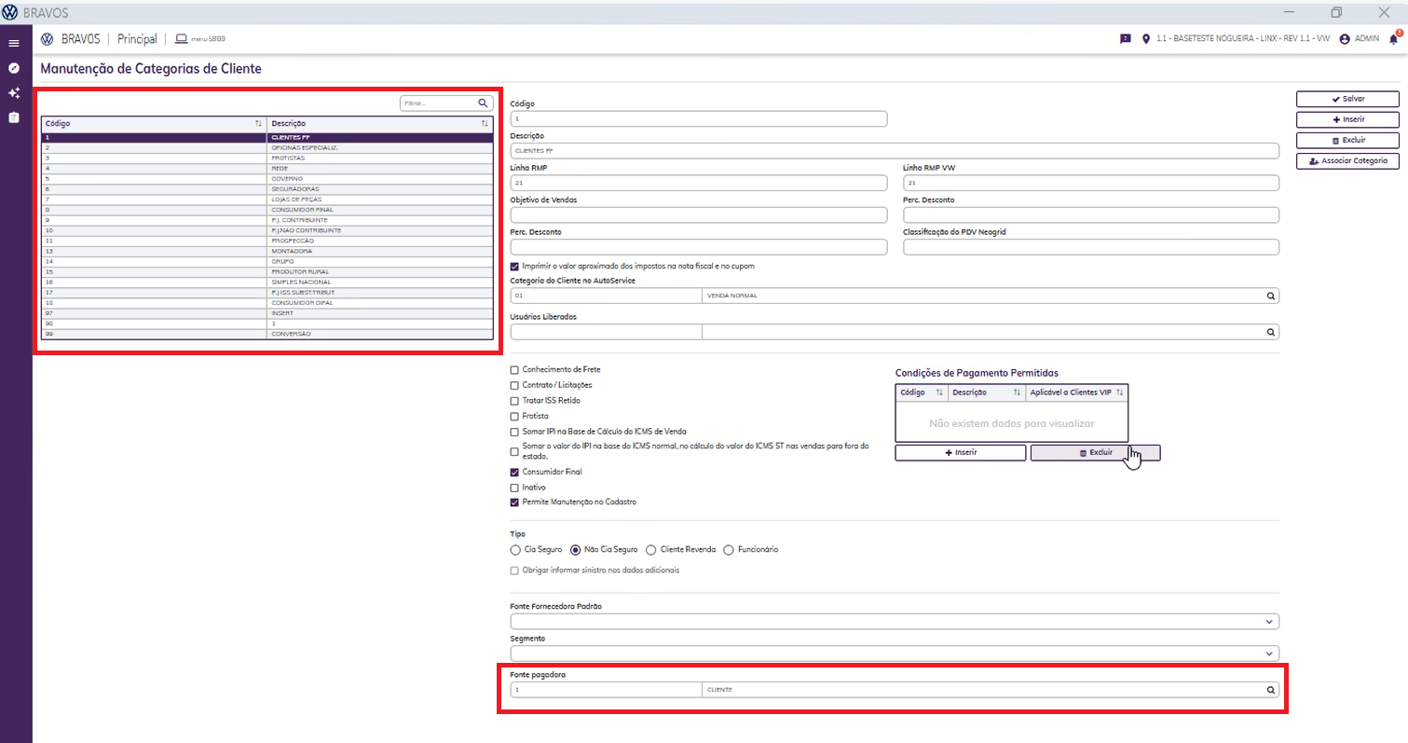Click the compass icon in the sidebar

(x=14, y=68)
